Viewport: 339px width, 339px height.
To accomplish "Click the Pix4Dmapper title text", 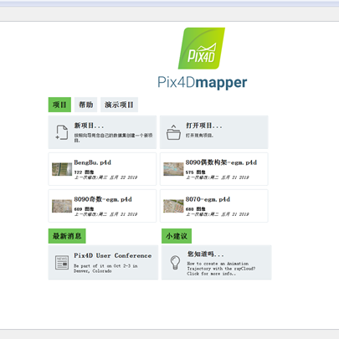I will tap(203, 83).
